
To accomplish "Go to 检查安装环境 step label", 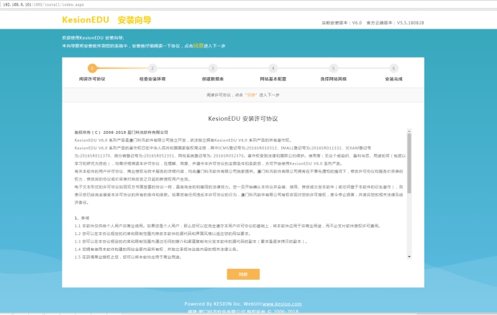I will click(x=152, y=78).
